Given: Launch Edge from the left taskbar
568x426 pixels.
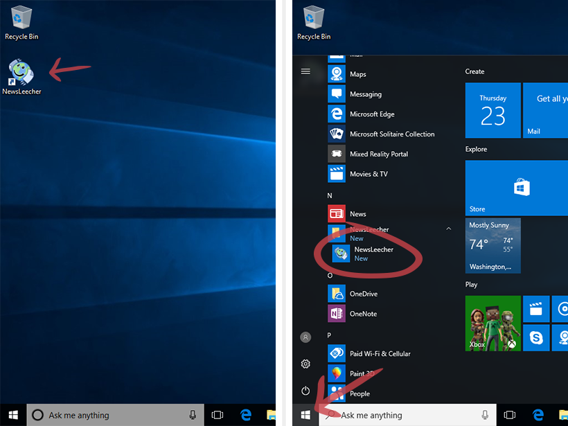Looking at the screenshot, I should coord(246,415).
